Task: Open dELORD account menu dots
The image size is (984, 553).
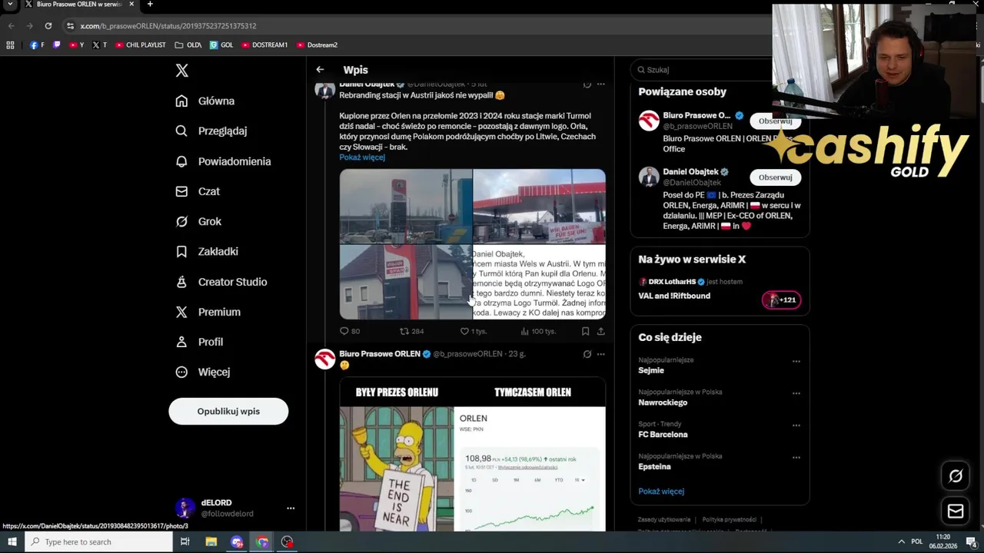Action: coord(291,508)
